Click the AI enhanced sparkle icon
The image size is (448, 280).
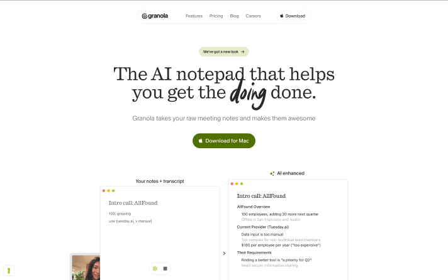[272, 173]
